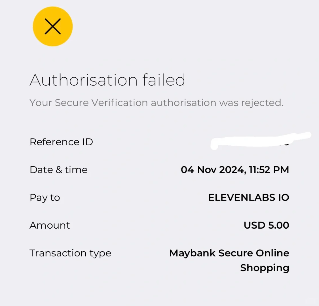
Task: Click the Maybank Secure Online text
Action: click(x=229, y=253)
